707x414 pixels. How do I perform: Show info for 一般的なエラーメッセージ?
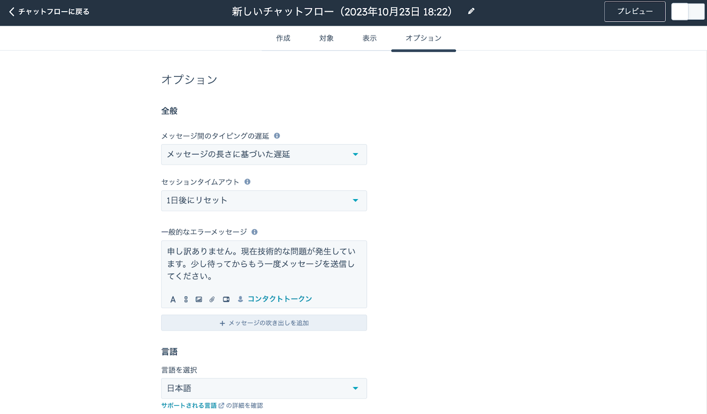[x=255, y=232]
